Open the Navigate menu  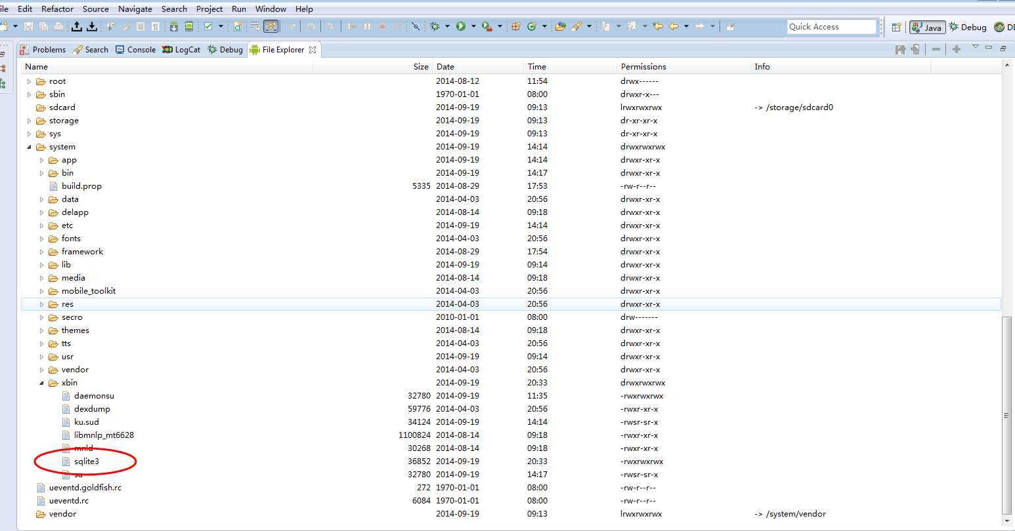click(x=135, y=9)
